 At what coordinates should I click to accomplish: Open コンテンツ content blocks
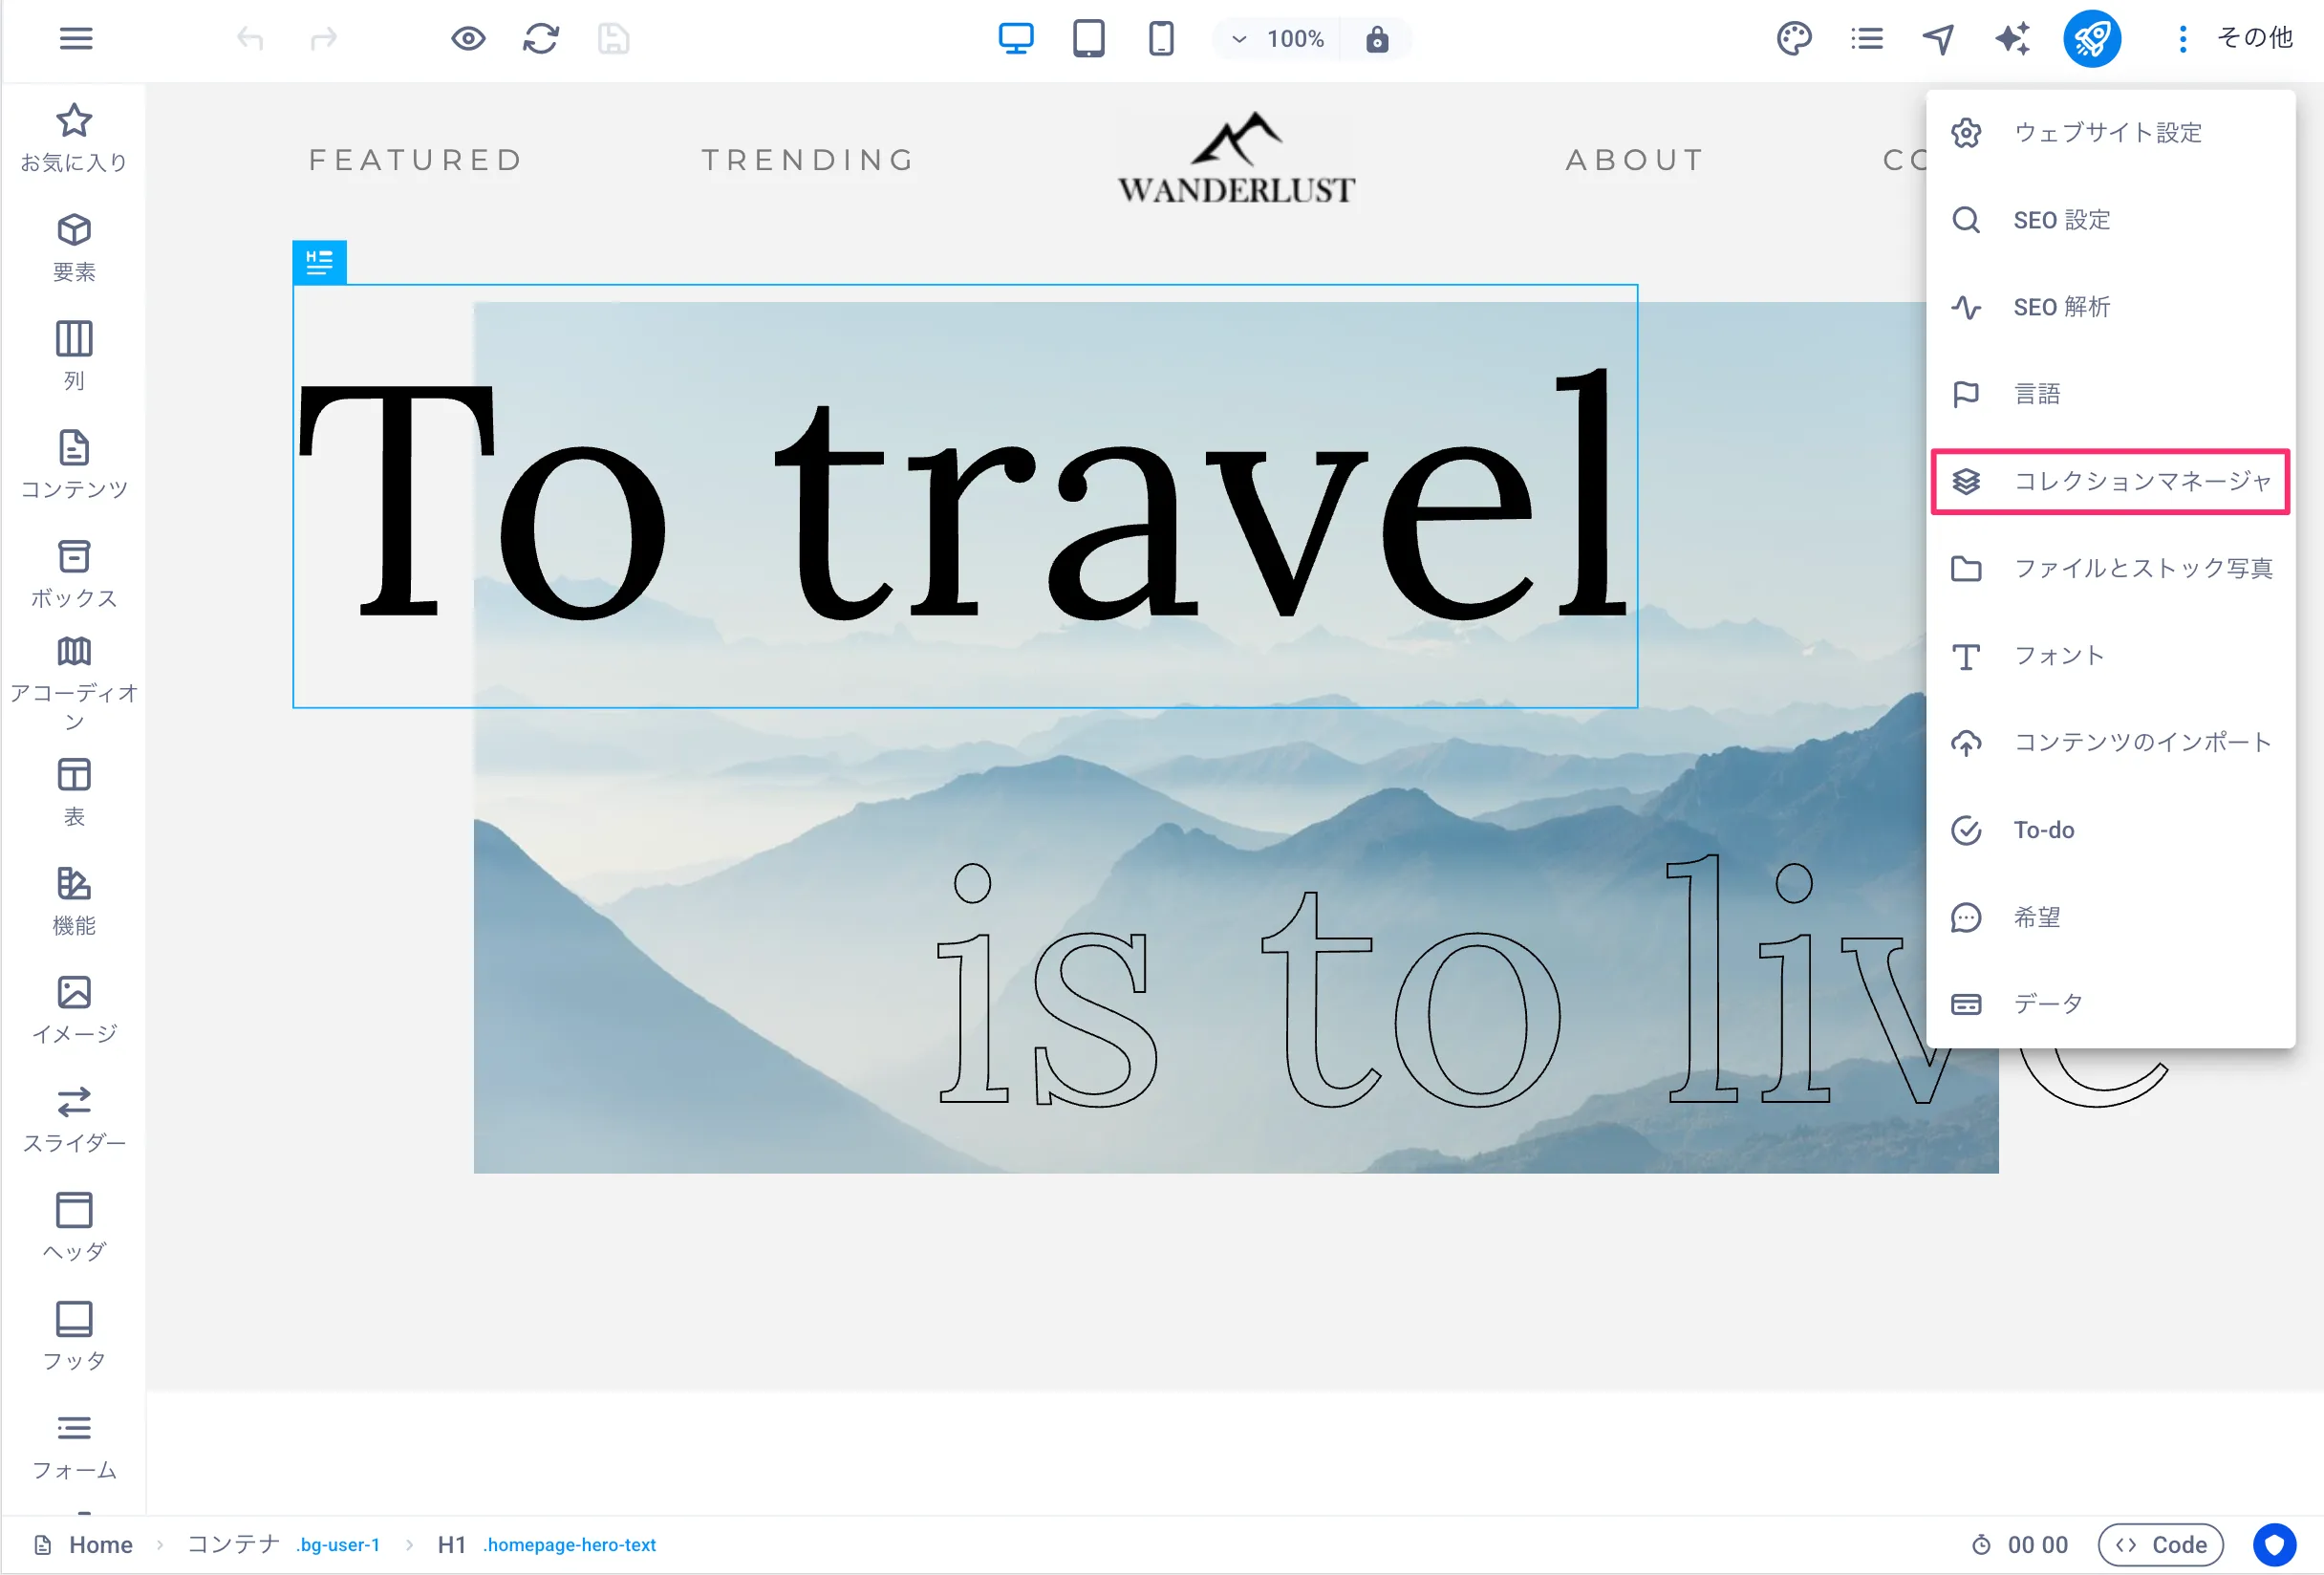[74, 465]
